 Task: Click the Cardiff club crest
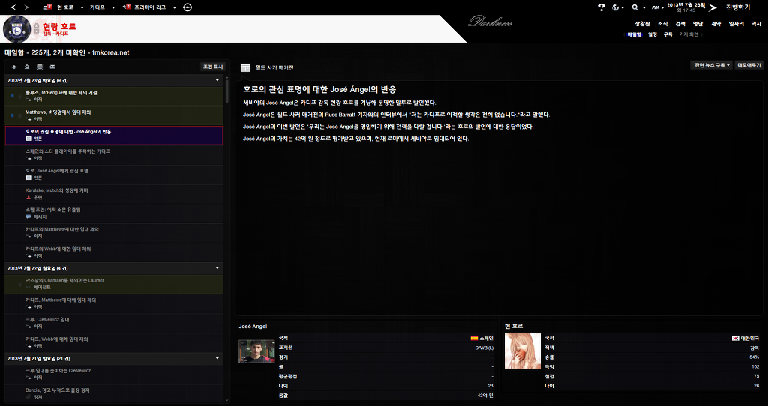(x=16, y=29)
